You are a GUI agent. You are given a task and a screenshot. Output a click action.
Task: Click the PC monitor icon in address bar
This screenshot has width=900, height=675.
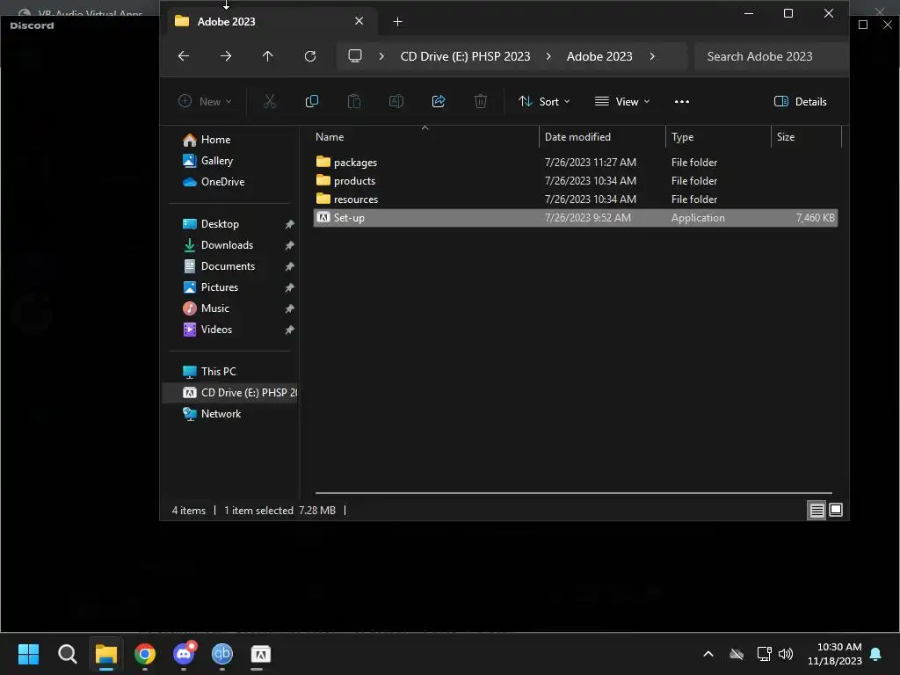(x=355, y=56)
